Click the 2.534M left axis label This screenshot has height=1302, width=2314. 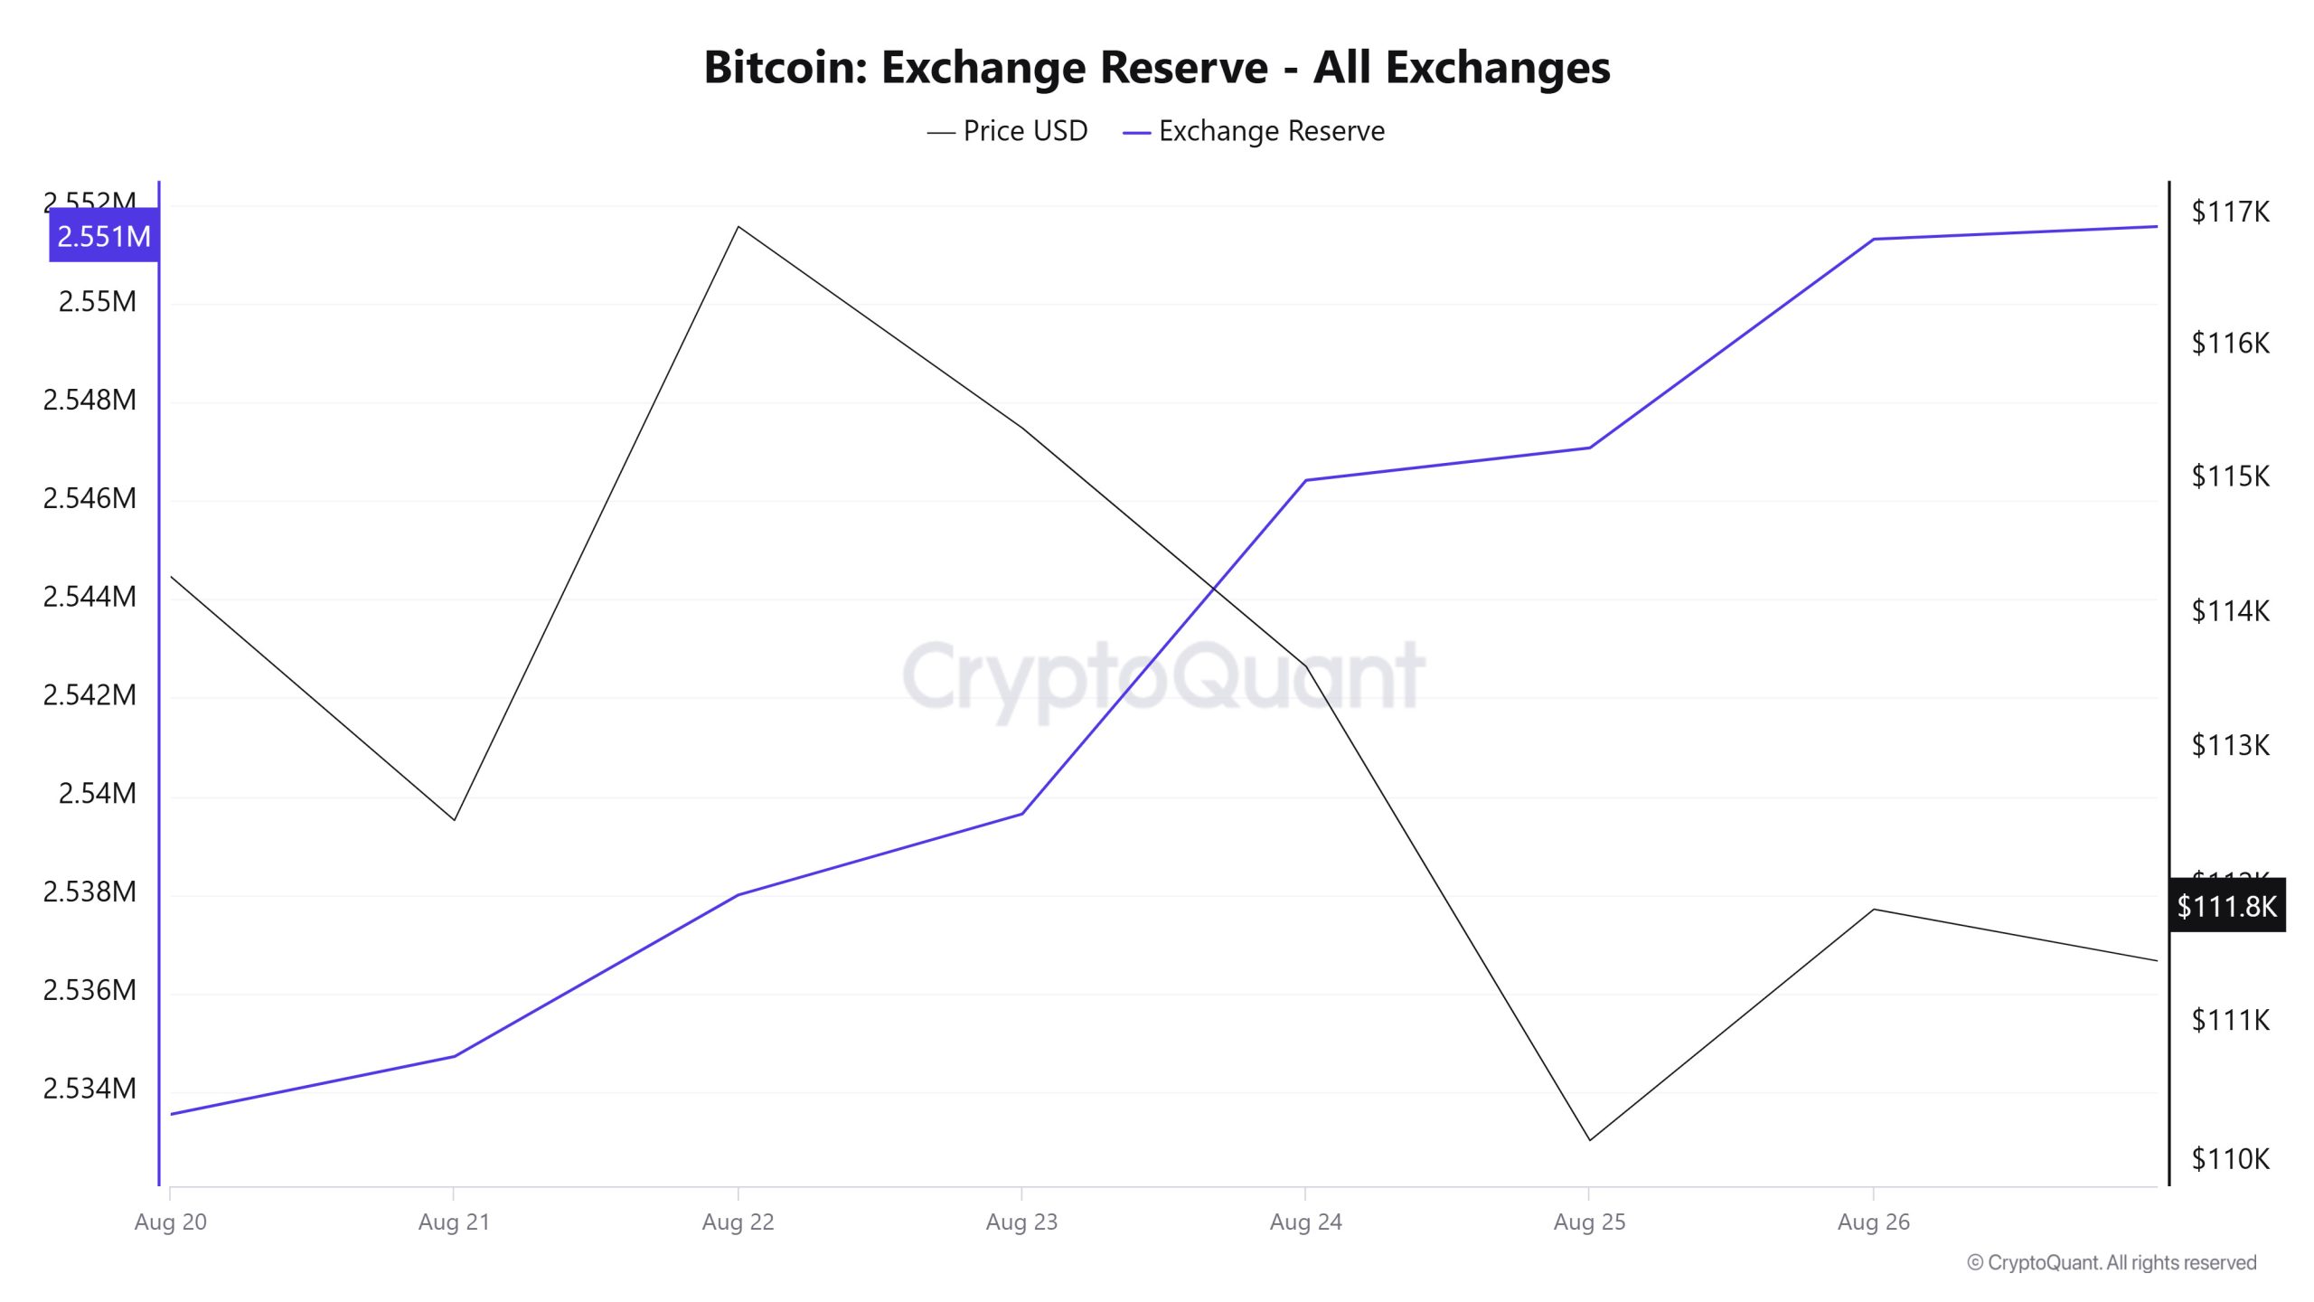(x=89, y=1089)
